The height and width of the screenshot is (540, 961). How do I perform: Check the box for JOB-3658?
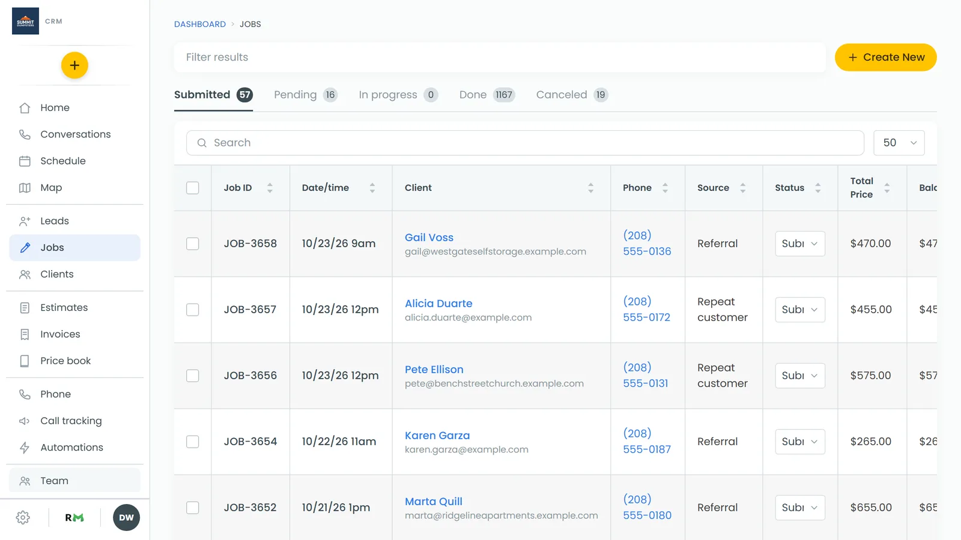point(192,244)
